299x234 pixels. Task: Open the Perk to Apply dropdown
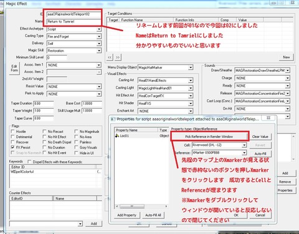point(99,94)
